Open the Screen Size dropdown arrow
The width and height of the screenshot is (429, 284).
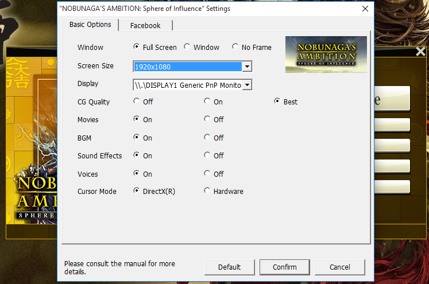(x=247, y=67)
